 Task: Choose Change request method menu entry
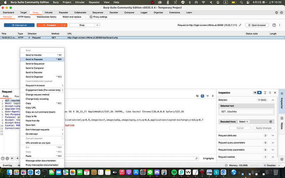[42, 95]
